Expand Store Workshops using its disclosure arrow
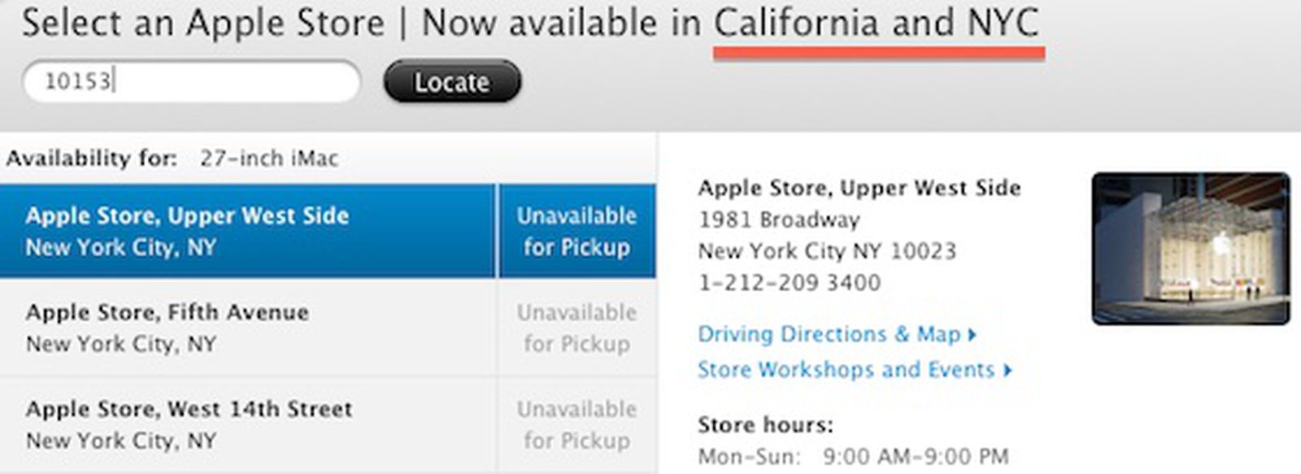This screenshot has height=474, width=1301. (x=1008, y=369)
